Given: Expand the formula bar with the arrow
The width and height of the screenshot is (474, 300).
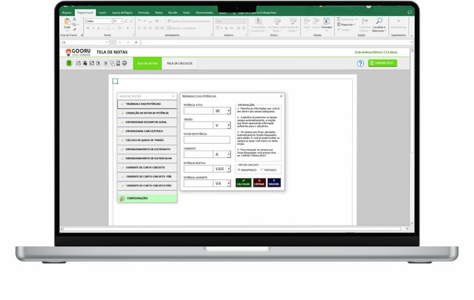Looking at the screenshot, I should (411, 43).
